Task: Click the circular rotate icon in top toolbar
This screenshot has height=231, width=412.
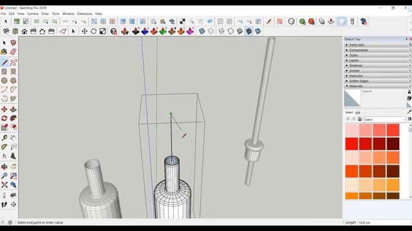Action: coord(93,31)
